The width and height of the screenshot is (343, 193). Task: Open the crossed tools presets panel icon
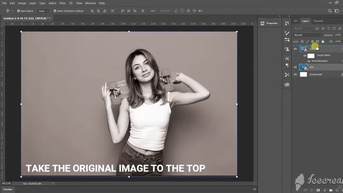coord(287,75)
